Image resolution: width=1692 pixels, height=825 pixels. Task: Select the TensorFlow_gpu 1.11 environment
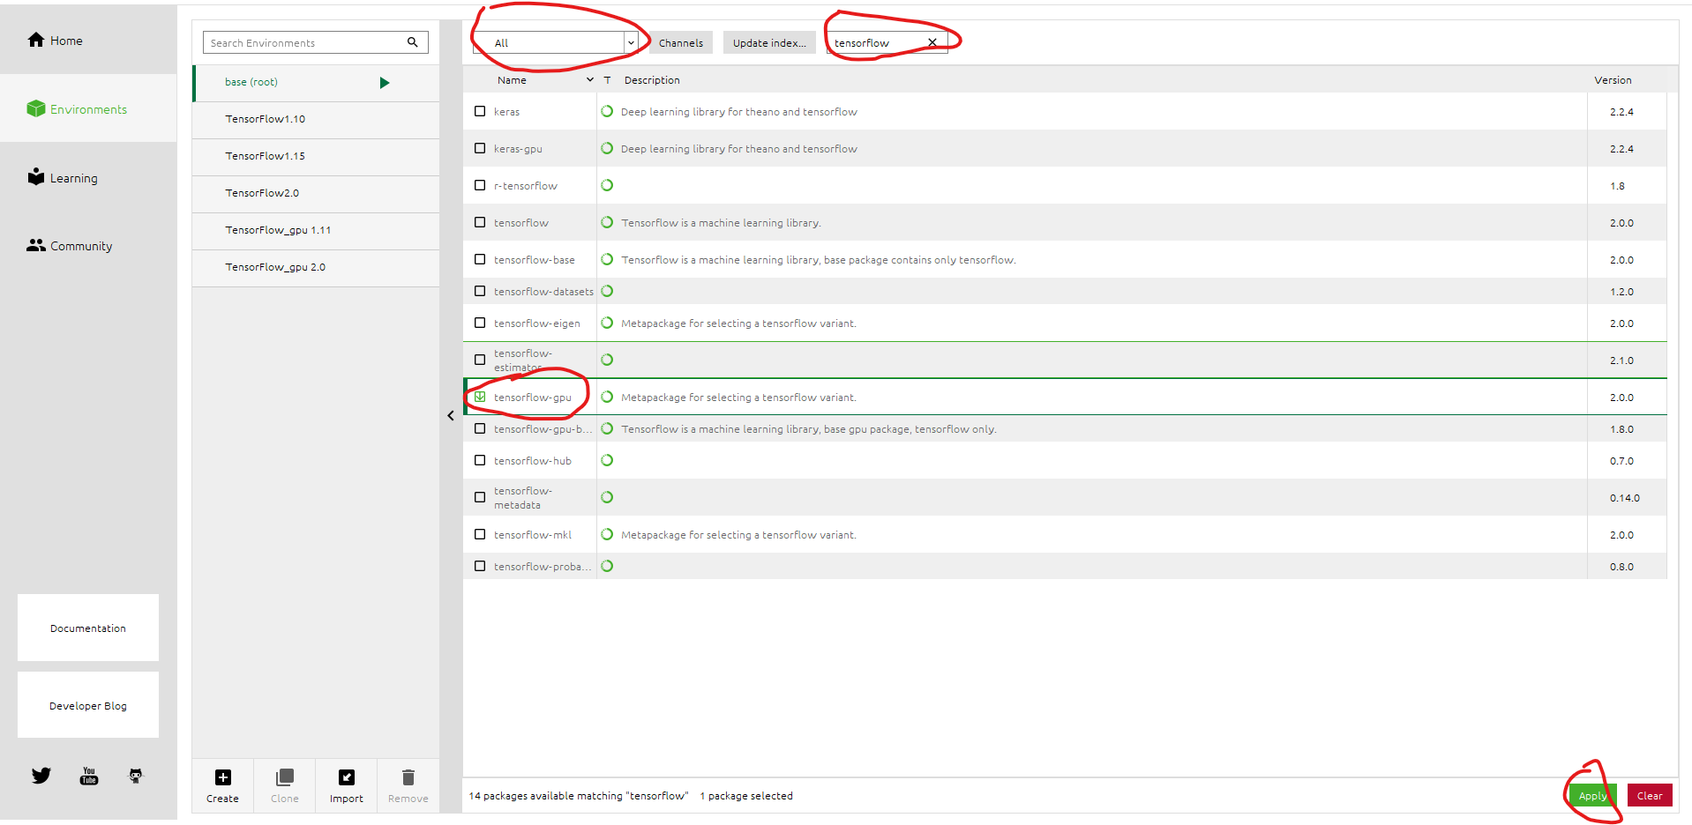[316, 230]
